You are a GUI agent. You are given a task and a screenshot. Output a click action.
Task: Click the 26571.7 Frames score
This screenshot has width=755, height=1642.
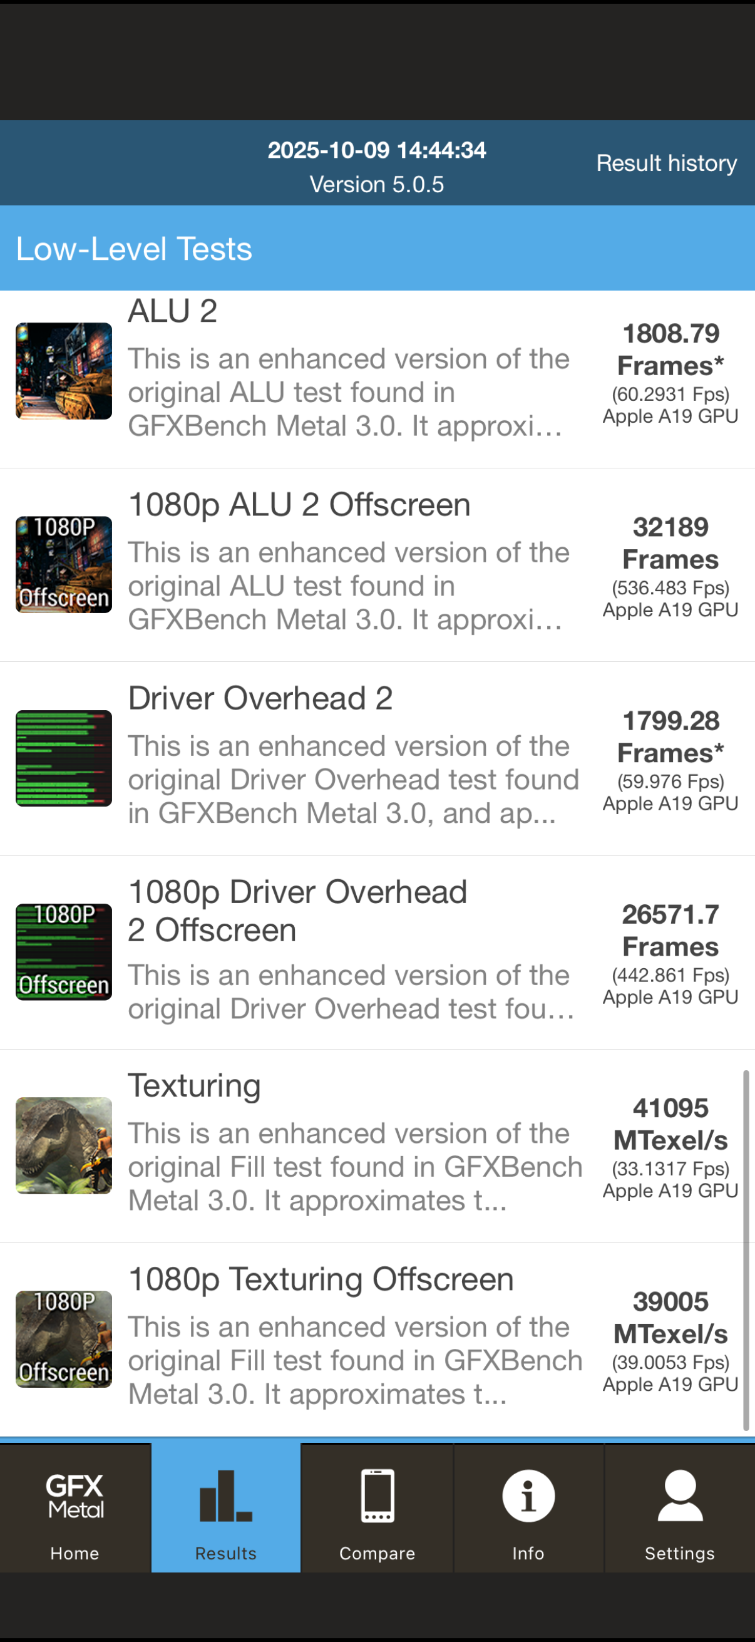click(670, 931)
